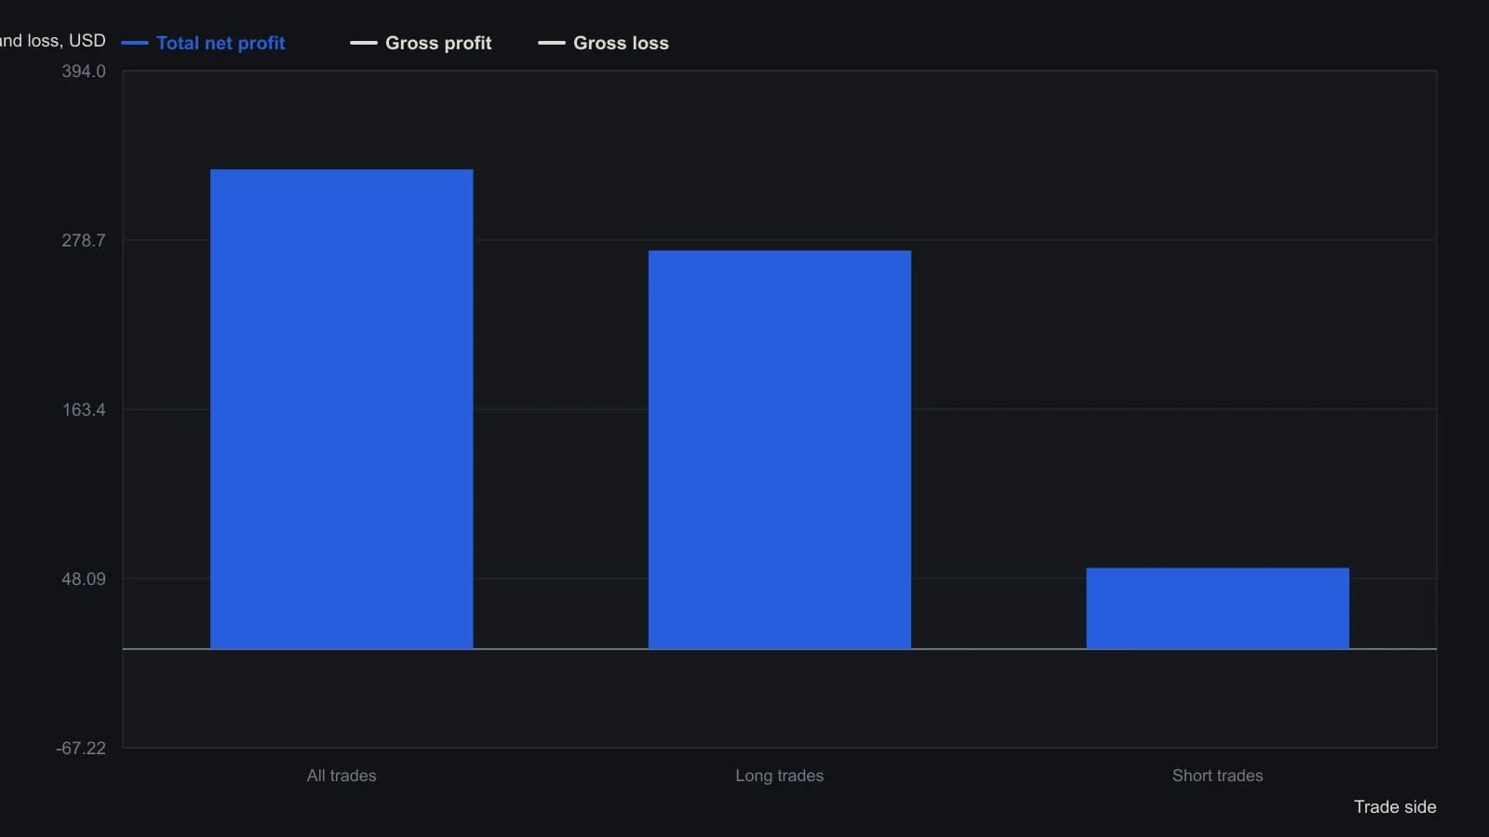Click the blue Total net profit legend line
This screenshot has width=1489, height=837.
(x=135, y=43)
